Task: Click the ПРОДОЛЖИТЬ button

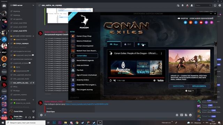Action: coord(199,86)
